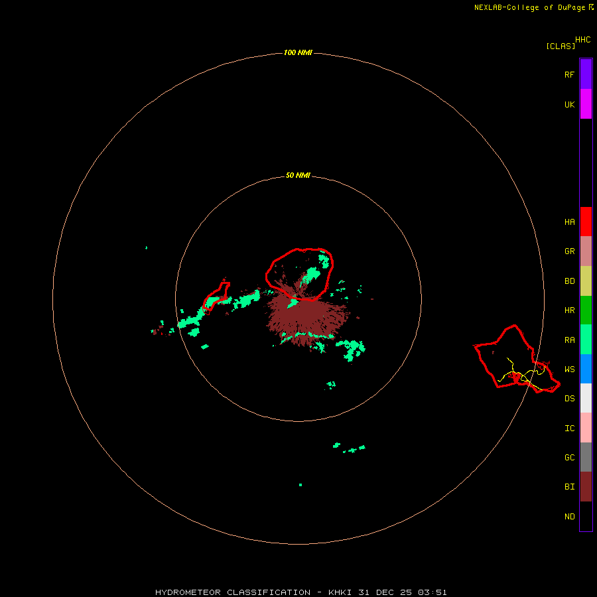
Task: Click the GR legend color swatch
Action: 586,251
